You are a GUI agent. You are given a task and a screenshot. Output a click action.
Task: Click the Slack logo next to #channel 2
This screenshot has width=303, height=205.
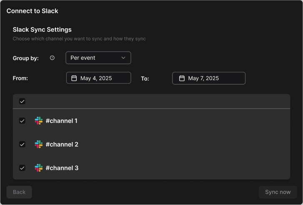39,144
